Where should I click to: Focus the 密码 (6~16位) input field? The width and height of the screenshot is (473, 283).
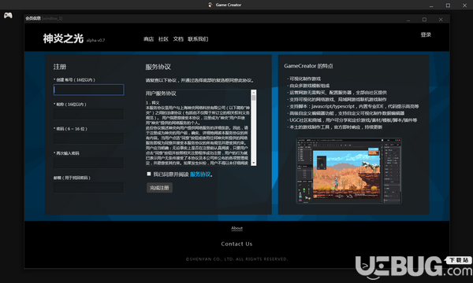[x=88, y=138]
